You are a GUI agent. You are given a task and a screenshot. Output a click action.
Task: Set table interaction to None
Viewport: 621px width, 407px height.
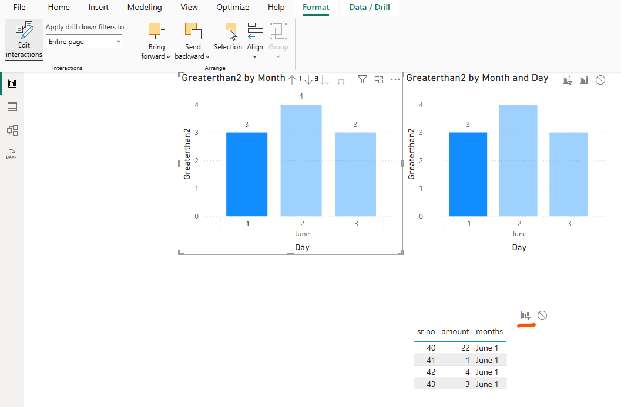pyautogui.click(x=542, y=315)
